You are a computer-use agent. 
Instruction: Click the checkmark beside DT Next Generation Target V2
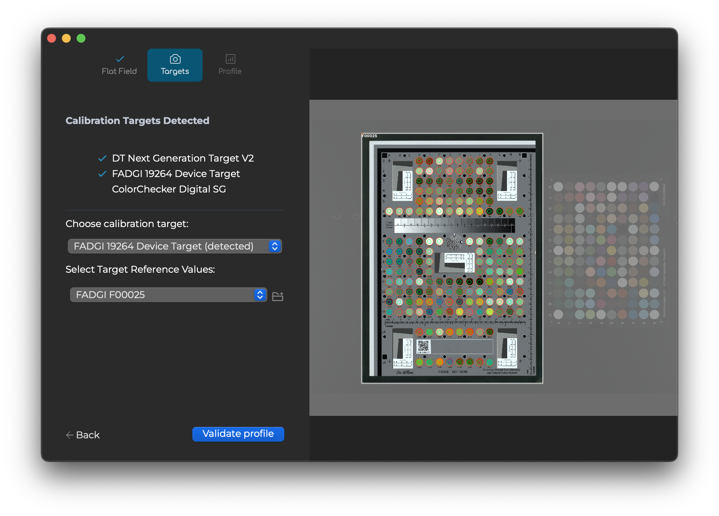click(x=102, y=158)
